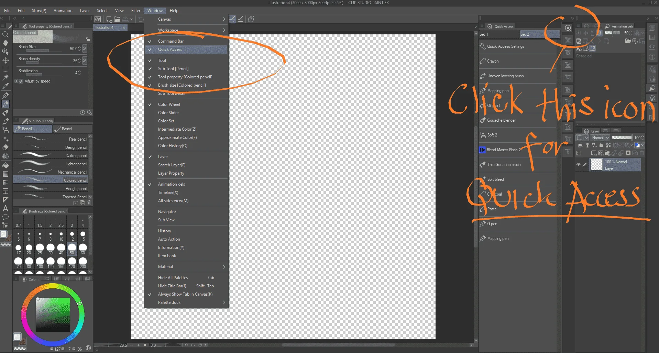Select the Airbrush tool

6,130
